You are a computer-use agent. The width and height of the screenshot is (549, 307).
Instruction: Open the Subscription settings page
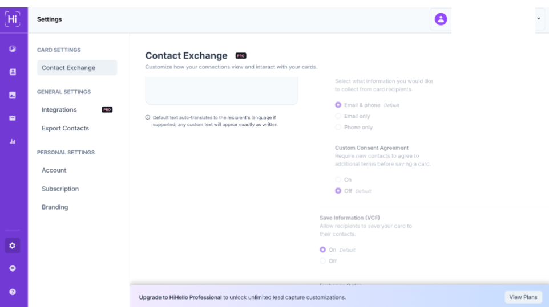pos(60,189)
